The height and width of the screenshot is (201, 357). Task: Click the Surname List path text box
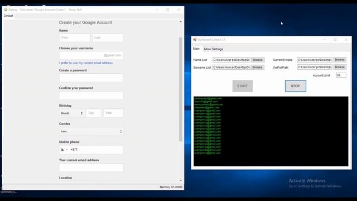coord(231,67)
